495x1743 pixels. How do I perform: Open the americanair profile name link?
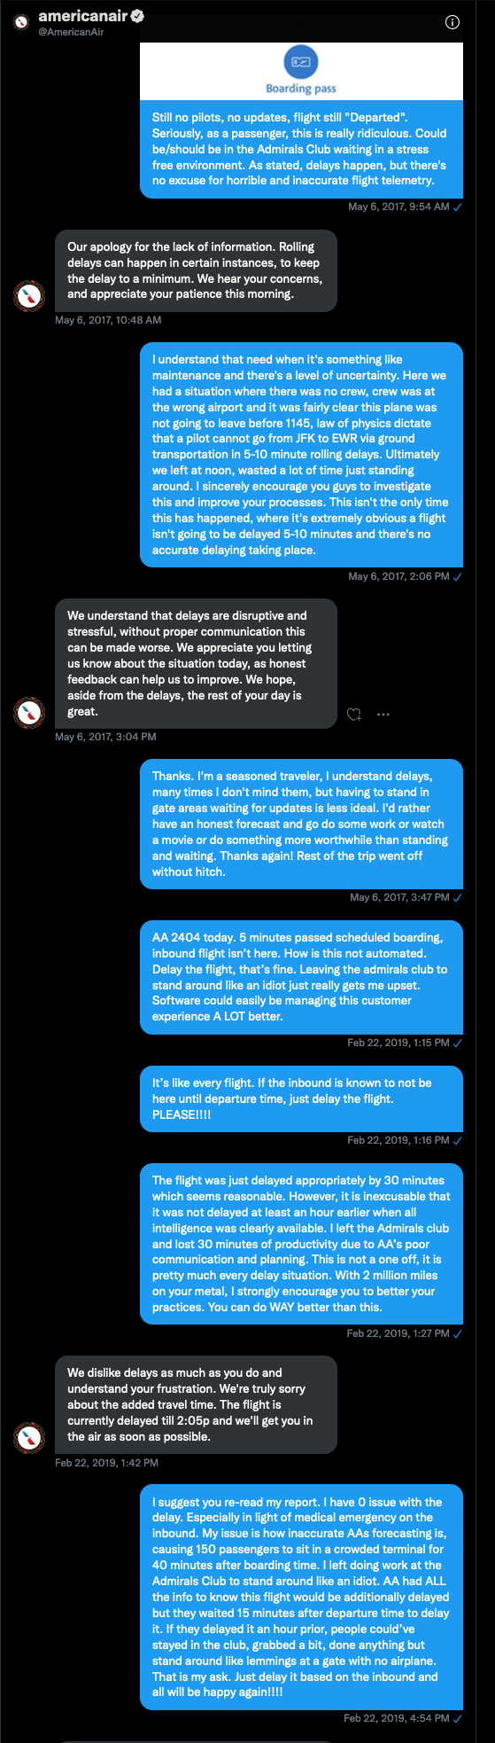pyautogui.click(x=83, y=16)
